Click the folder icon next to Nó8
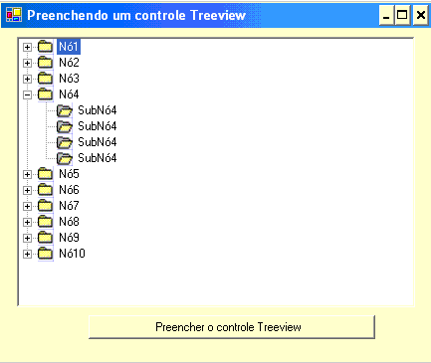Image resolution: width=431 pixels, height=363 pixels. pyautogui.click(x=45, y=222)
